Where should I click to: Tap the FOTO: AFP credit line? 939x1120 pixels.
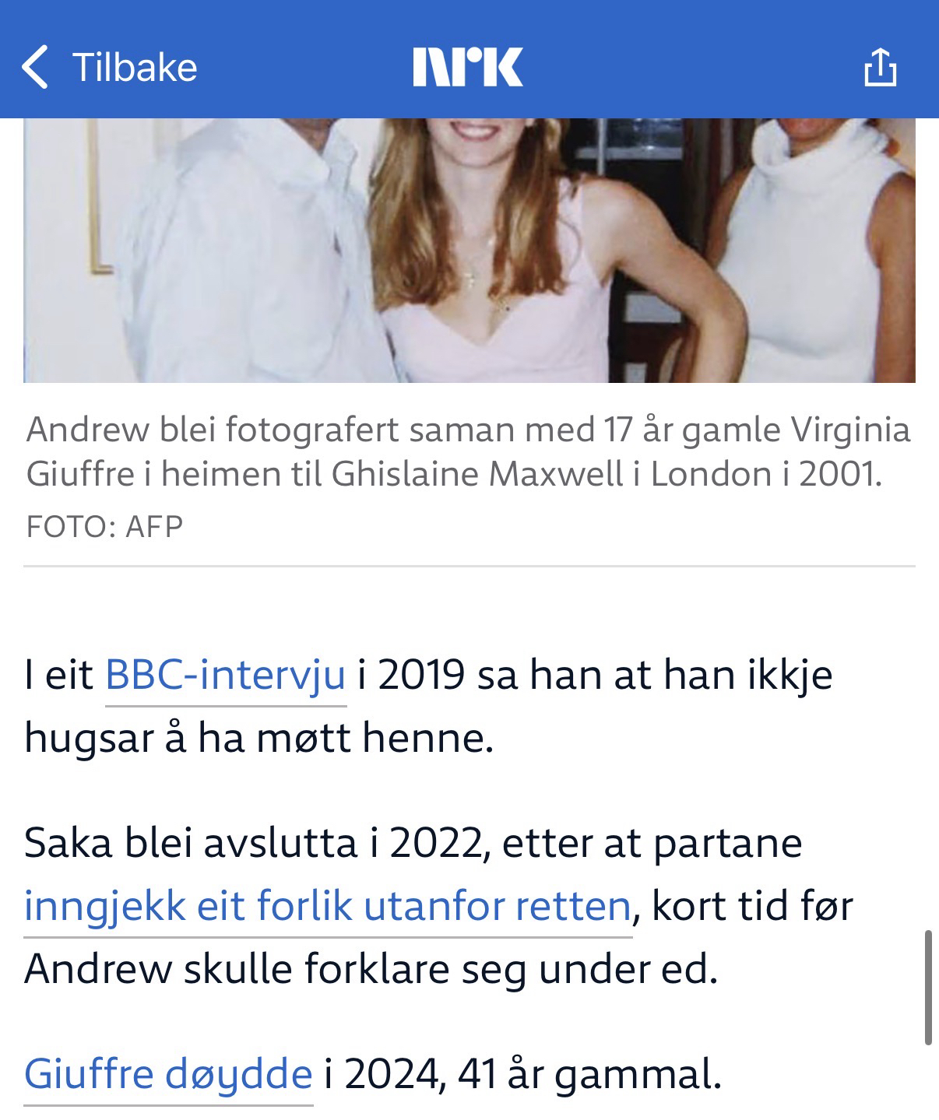click(x=105, y=527)
